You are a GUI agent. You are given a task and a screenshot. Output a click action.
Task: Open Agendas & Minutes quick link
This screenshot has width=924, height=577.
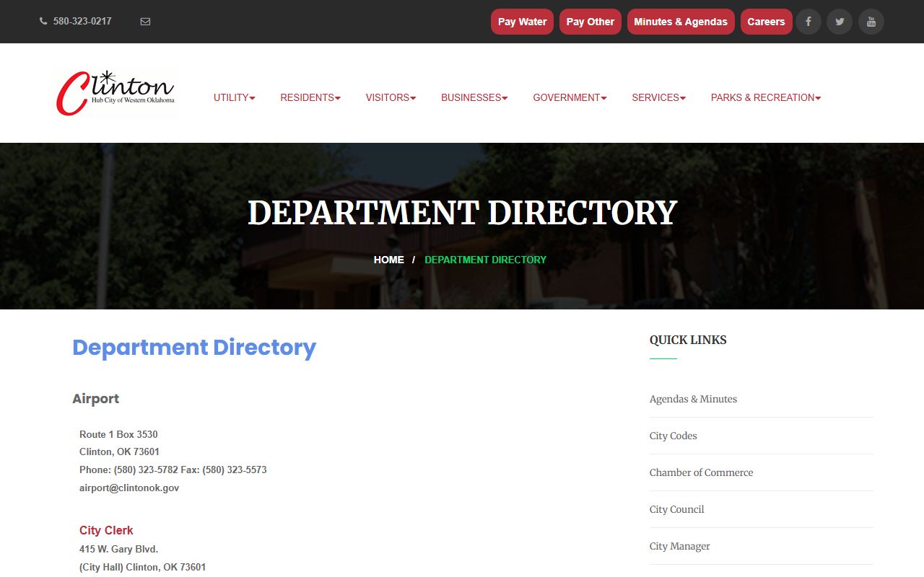click(x=693, y=399)
